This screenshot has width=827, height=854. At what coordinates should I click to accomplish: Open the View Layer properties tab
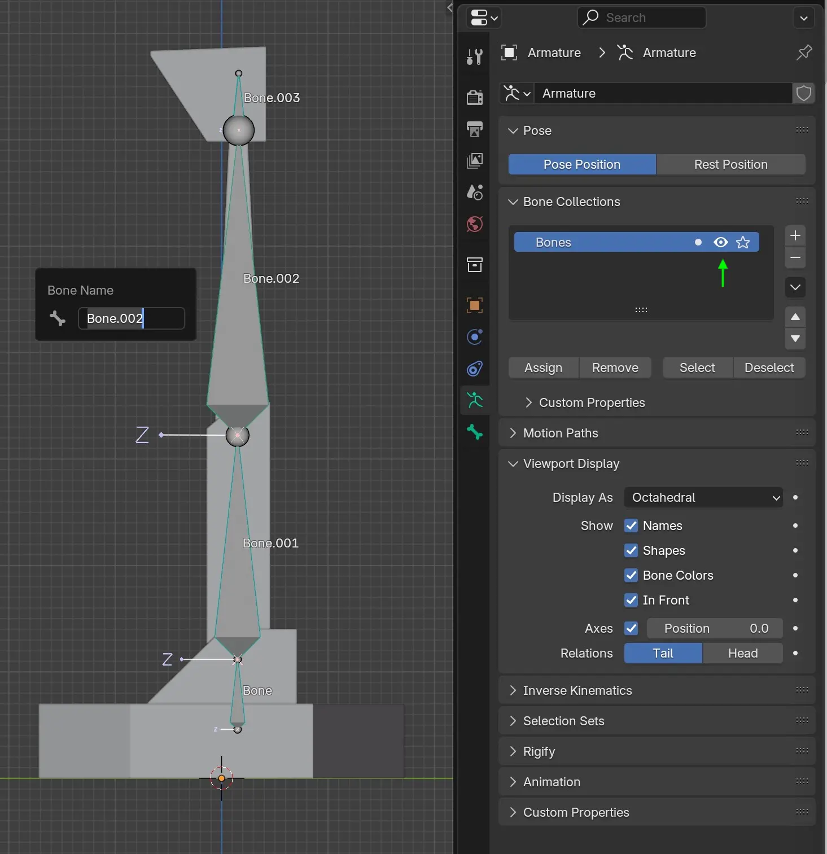(x=475, y=161)
